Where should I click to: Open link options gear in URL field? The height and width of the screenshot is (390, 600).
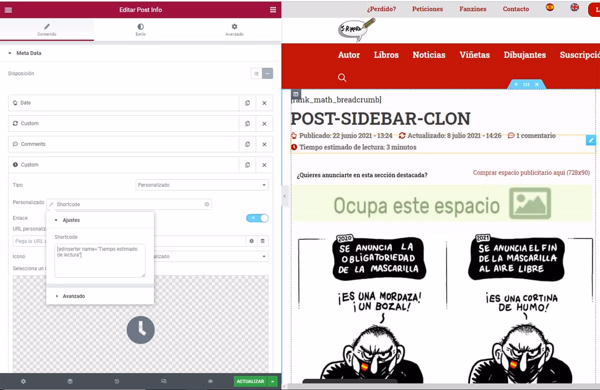click(x=252, y=241)
